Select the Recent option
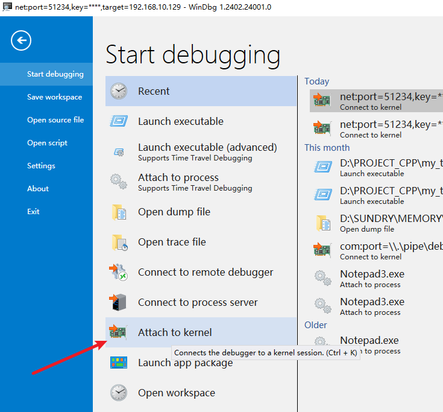The image size is (443, 412). click(201, 91)
